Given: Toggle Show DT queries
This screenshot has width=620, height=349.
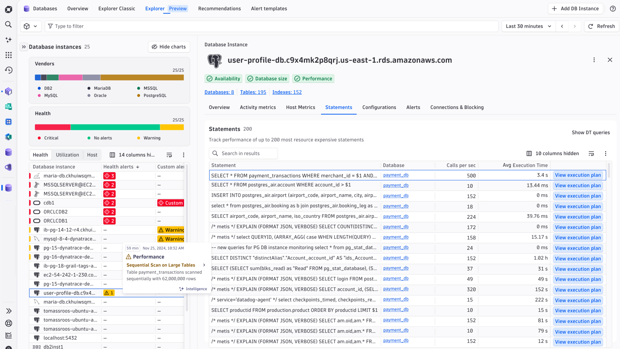Looking at the screenshot, I should [591, 132].
